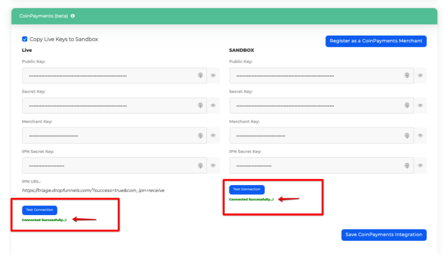Click password manager icon in Live Merchant Key

(200, 135)
